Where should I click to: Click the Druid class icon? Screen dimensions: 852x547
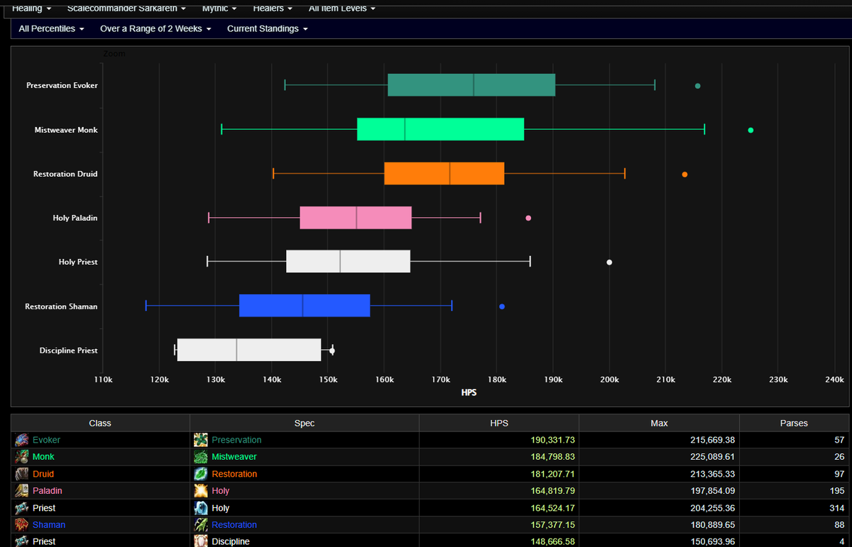coord(22,474)
